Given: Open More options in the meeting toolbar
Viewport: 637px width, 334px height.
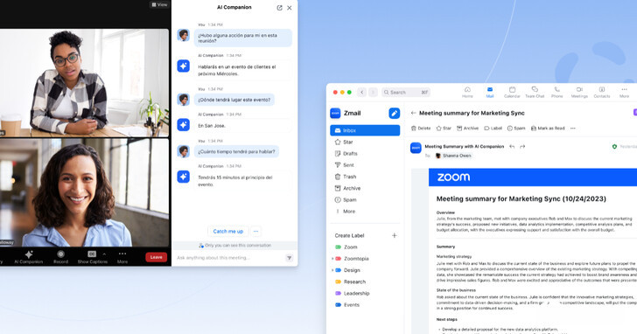Looking at the screenshot, I should 122,257.
